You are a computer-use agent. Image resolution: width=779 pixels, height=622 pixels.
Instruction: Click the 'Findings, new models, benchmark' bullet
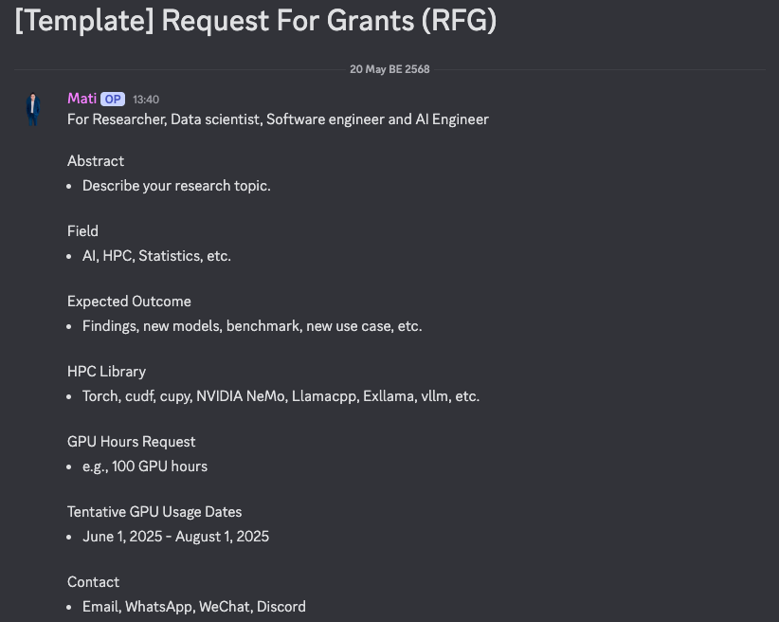(x=252, y=326)
